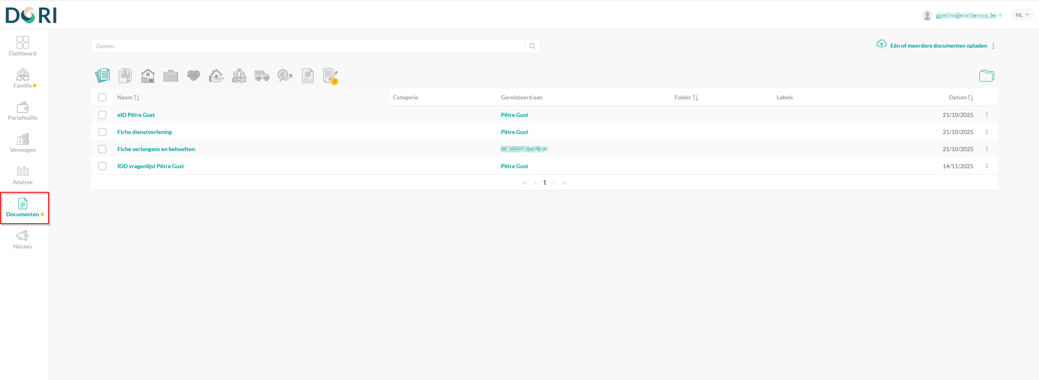Click the vehicle category filter icon
The width and height of the screenshot is (1039, 380).
pyautogui.click(x=262, y=76)
